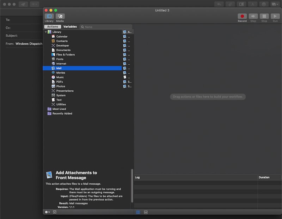This screenshot has height=219, width=282.
Task: Collapse the Library disclosure triangle
Action: click(x=46, y=32)
